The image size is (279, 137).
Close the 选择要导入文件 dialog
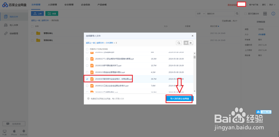(x=192, y=36)
